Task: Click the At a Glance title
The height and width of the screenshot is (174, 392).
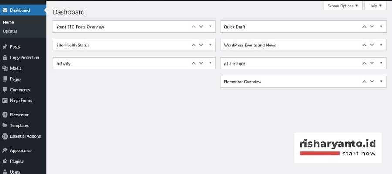Action: (234, 64)
